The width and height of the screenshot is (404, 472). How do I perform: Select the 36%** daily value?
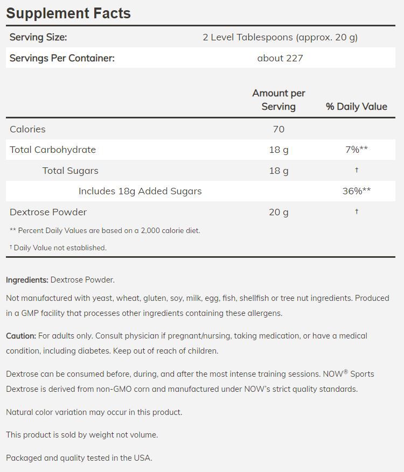(x=356, y=191)
